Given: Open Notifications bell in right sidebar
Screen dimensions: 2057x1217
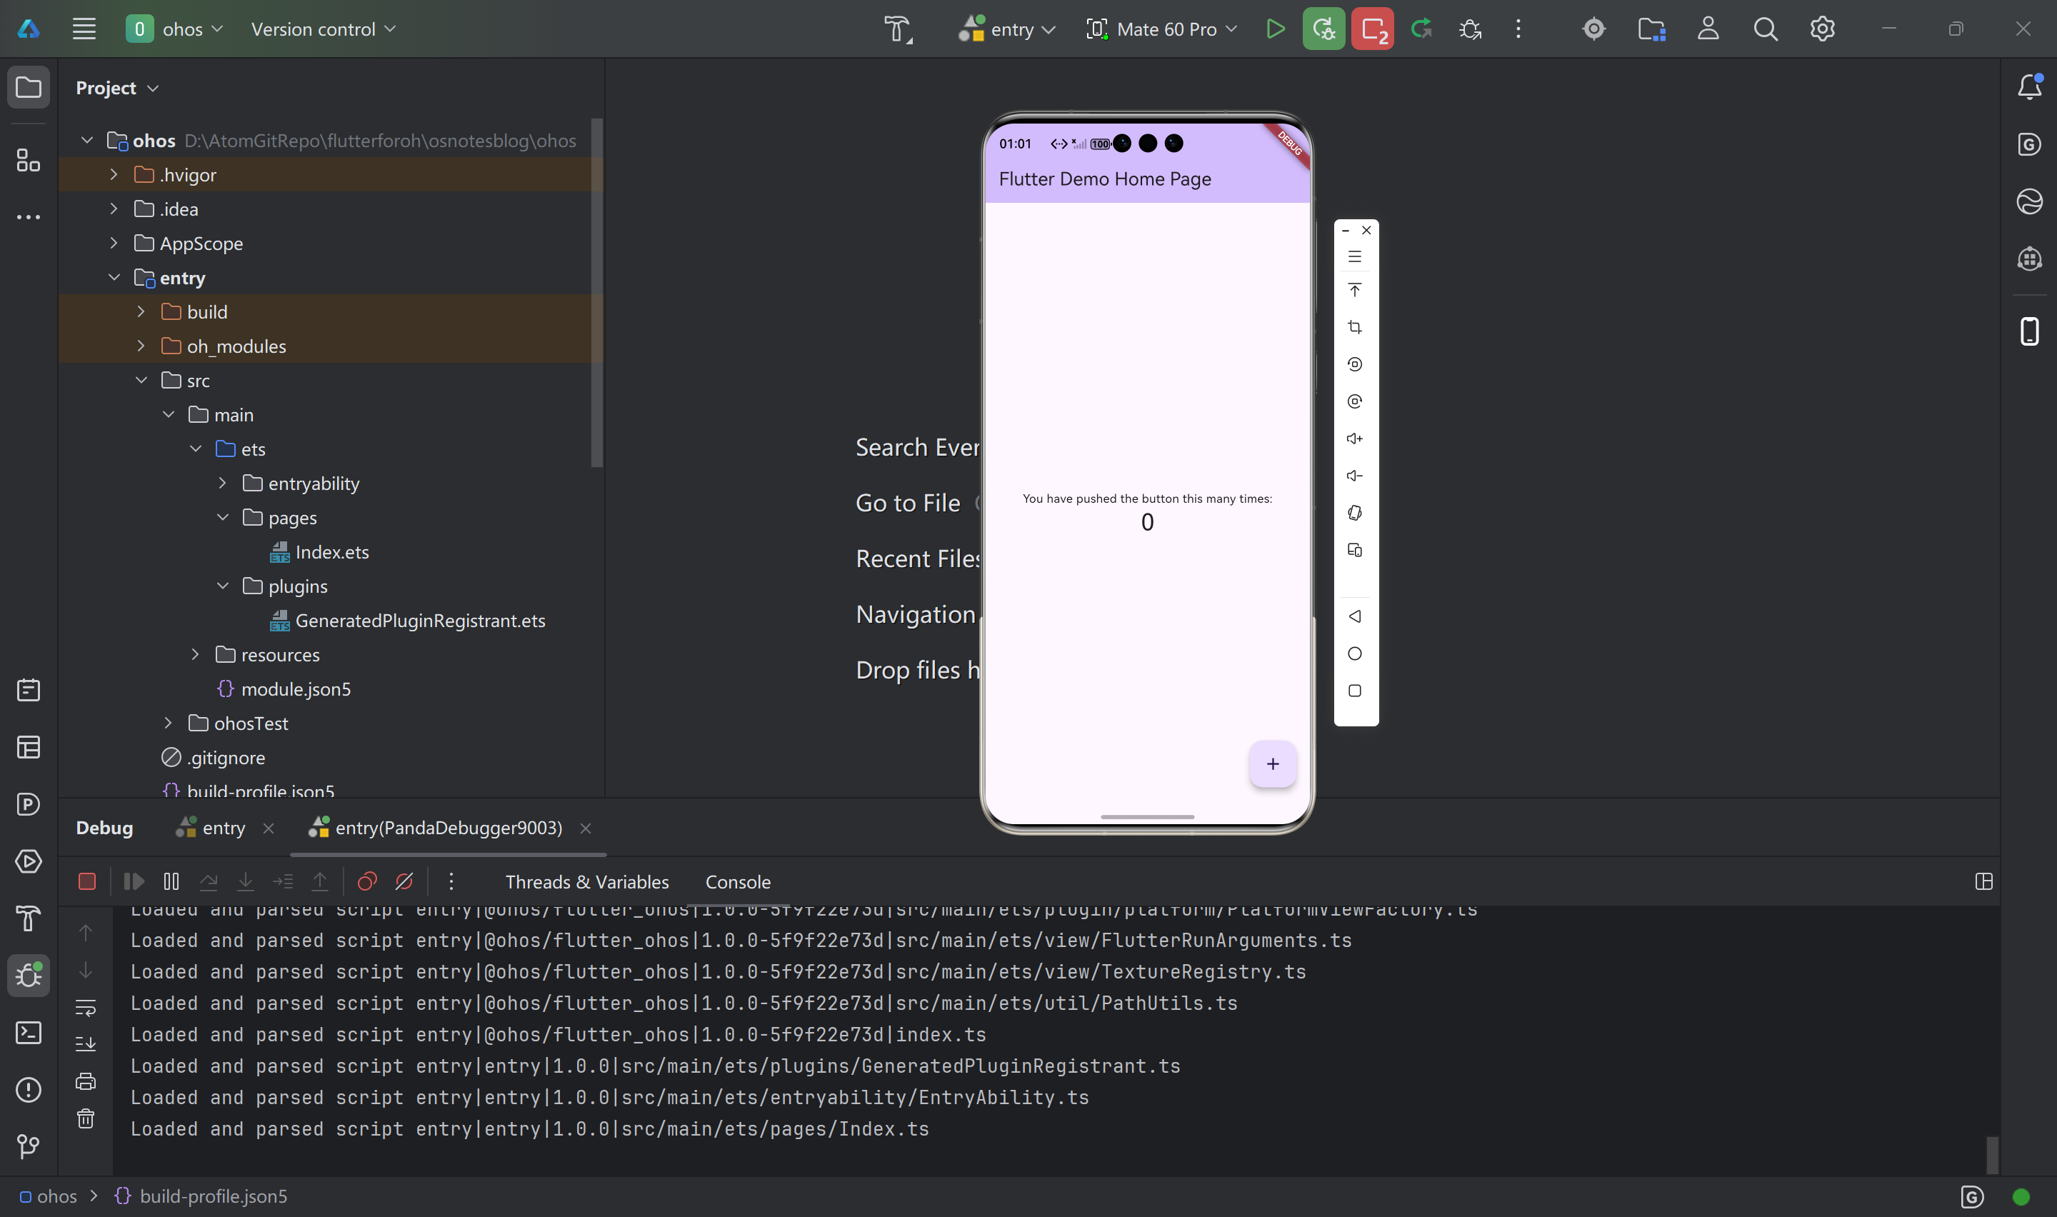Looking at the screenshot, I should tap(2029, 86).
